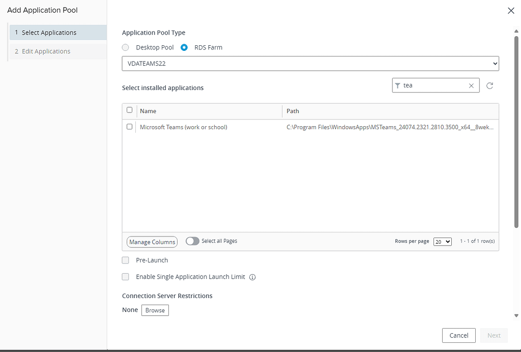Click the Manage Columns button
This screenshot has width=521, height=352.
pos(152,242)
